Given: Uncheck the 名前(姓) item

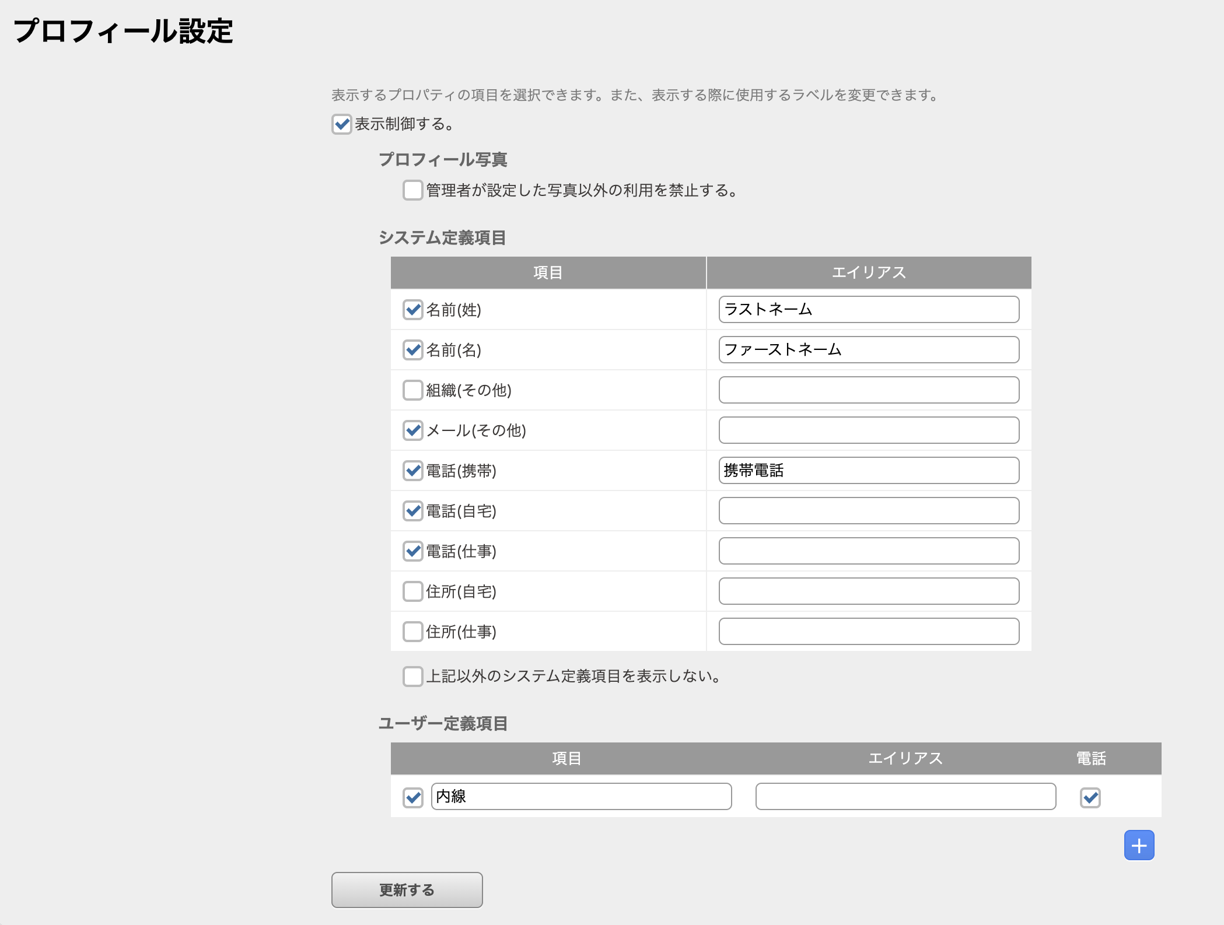Looking at the screenshot, I should pyautogui.click(x=412, y=310).
